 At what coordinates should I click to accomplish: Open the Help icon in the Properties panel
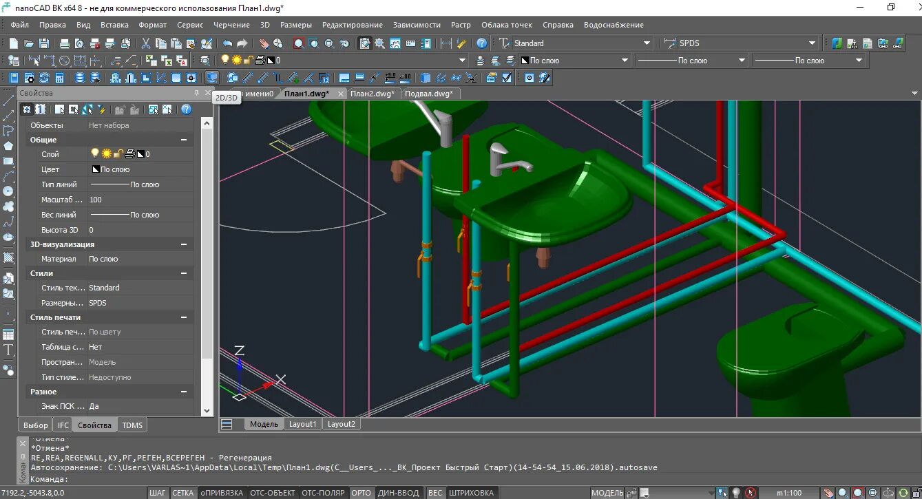[x=186, y=109]
